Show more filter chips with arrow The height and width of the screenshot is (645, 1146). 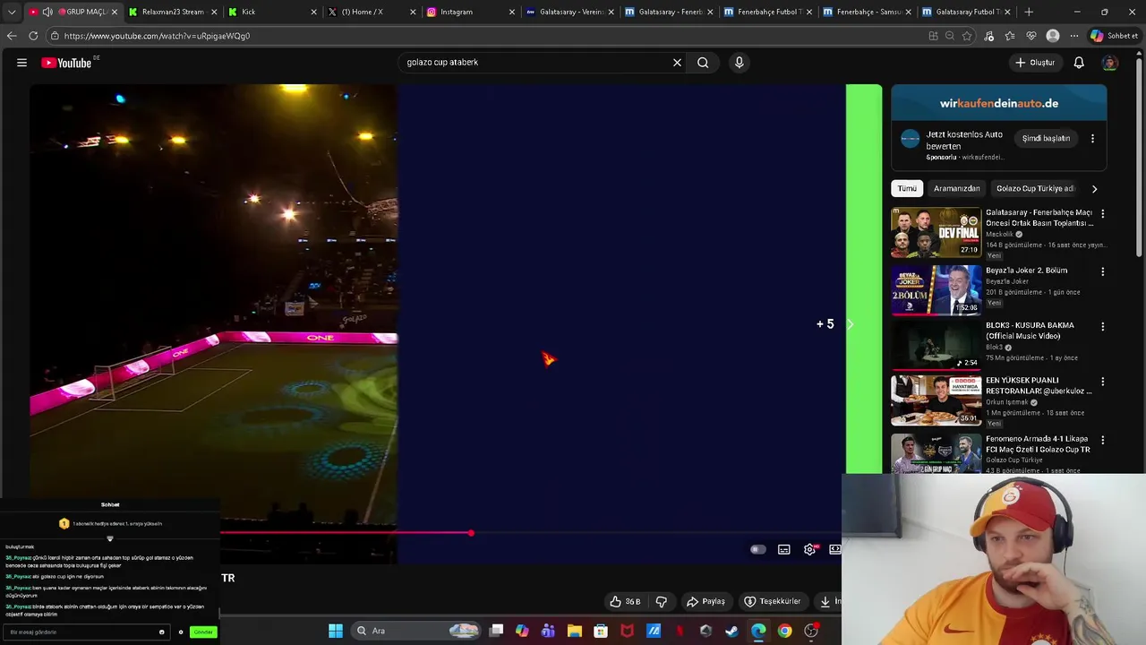[x=1094, y=188]
